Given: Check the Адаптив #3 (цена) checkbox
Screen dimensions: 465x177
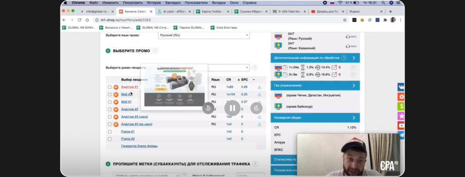Looking at the screenshot, I should 110,117.
